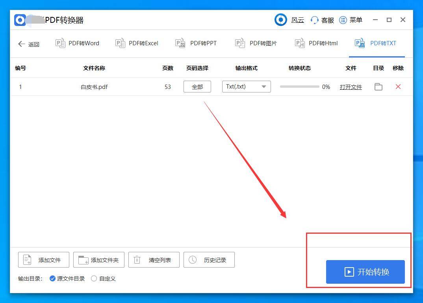Maximize the PDF converter window

tap(389, 20)
